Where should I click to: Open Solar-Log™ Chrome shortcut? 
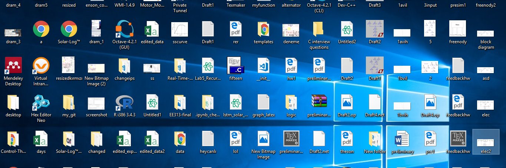tap(69, 30)
